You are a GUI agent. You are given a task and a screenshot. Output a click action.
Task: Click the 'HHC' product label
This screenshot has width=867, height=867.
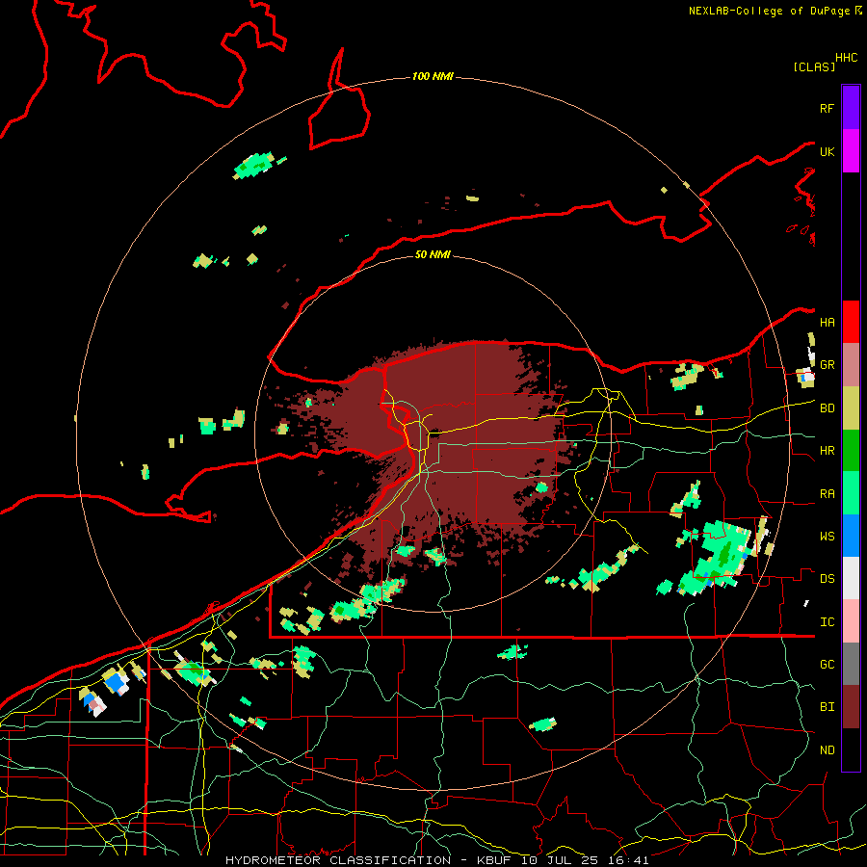tap(846, 58)
